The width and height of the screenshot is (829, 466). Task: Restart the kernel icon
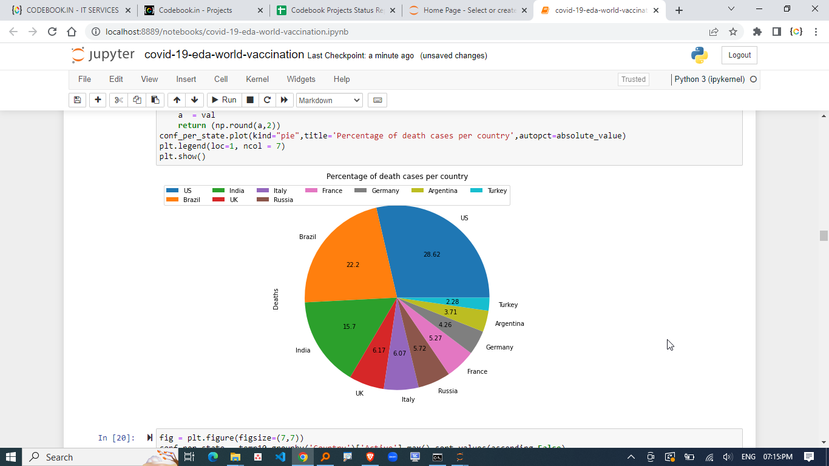(267, 100)
